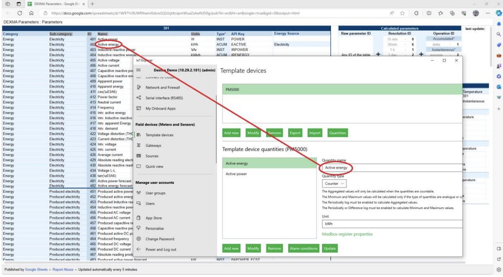Refresh the browser page
Viewport: 503px width, 277px height.
(20, 13)
